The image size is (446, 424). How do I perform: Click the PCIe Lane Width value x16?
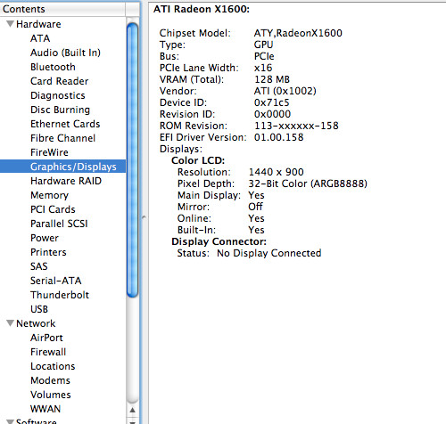263,68
